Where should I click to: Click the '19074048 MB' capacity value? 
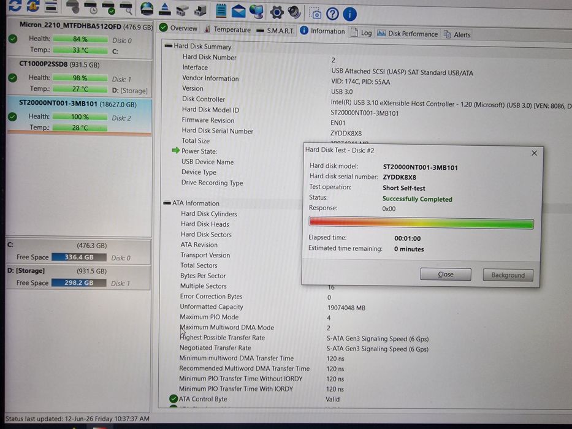click(x=346, y=308)
